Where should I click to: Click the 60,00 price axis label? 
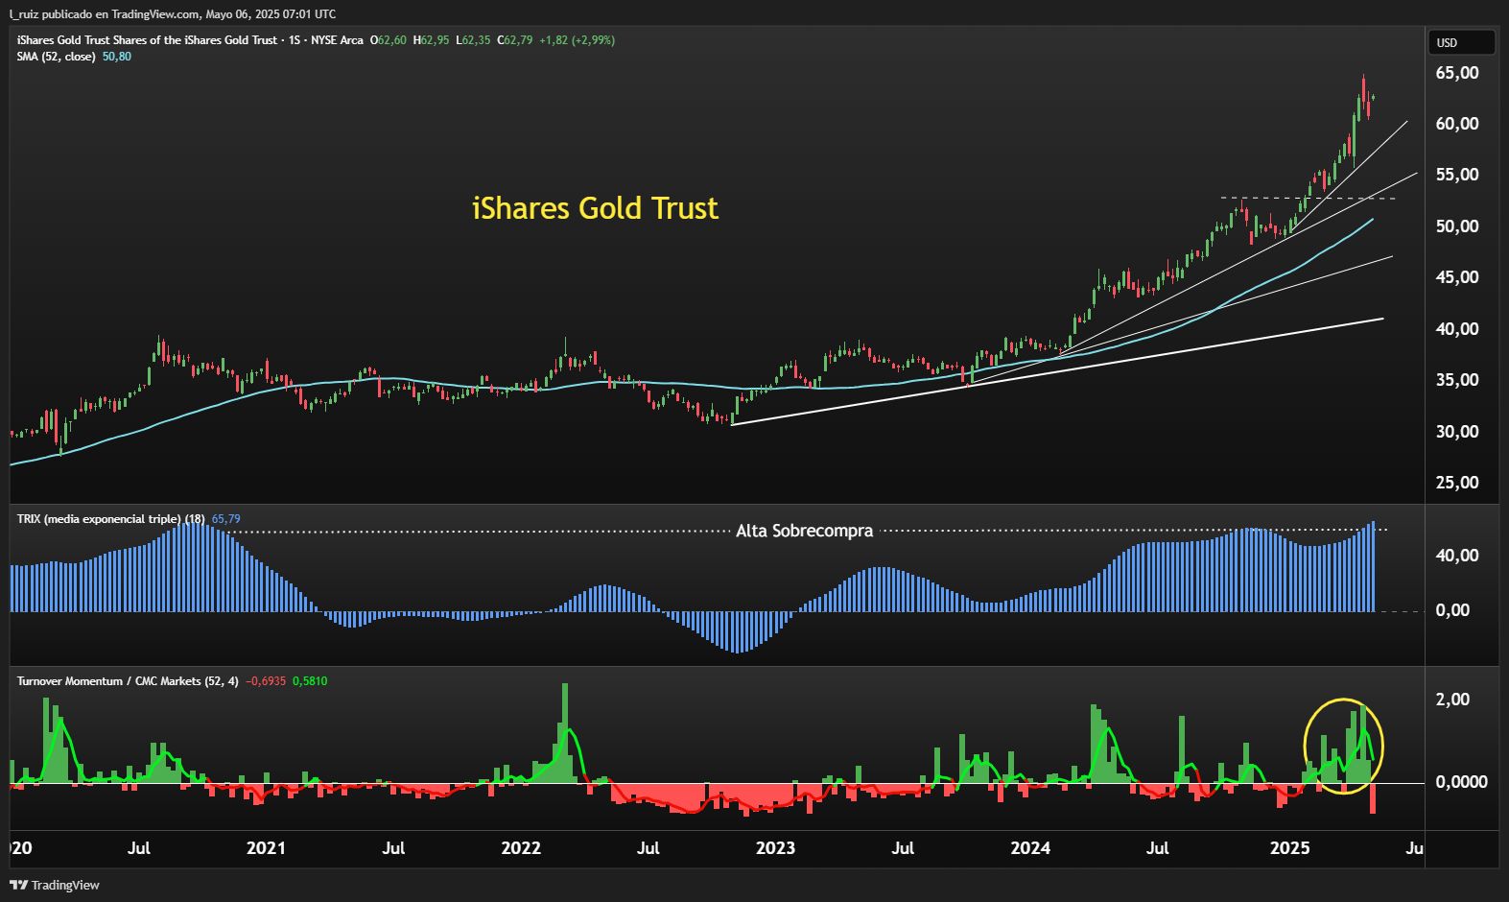pos(1456,124)
